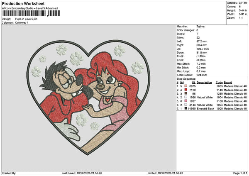249x176 pixels.
Task: Click the Total Bobbin value 224.85ft
Action: 202,75
